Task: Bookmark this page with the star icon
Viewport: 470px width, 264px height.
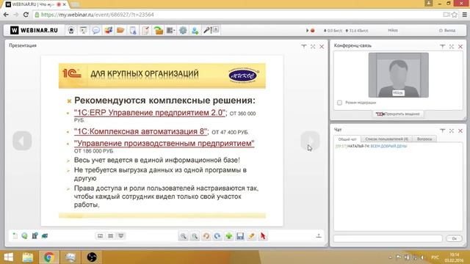Action: [455, 15]
